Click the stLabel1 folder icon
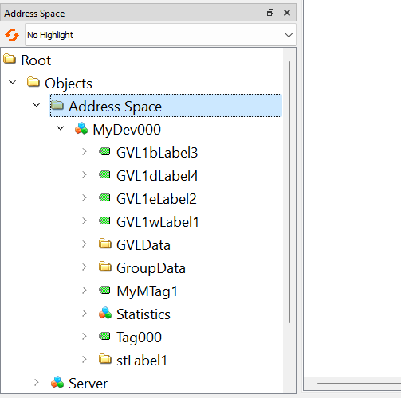Image resolution: width=401 pixels, height=398 pixels. tap(105, 359)
